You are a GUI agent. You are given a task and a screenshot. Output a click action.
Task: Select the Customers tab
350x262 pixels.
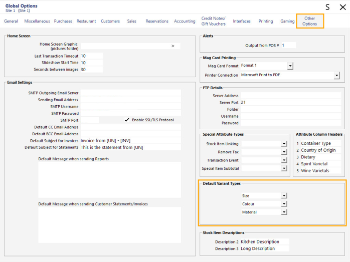tap(110, 21)
